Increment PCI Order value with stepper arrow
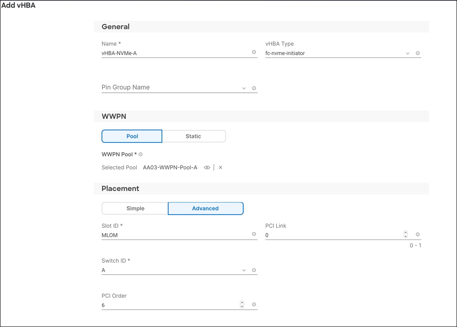 (242, 302)
